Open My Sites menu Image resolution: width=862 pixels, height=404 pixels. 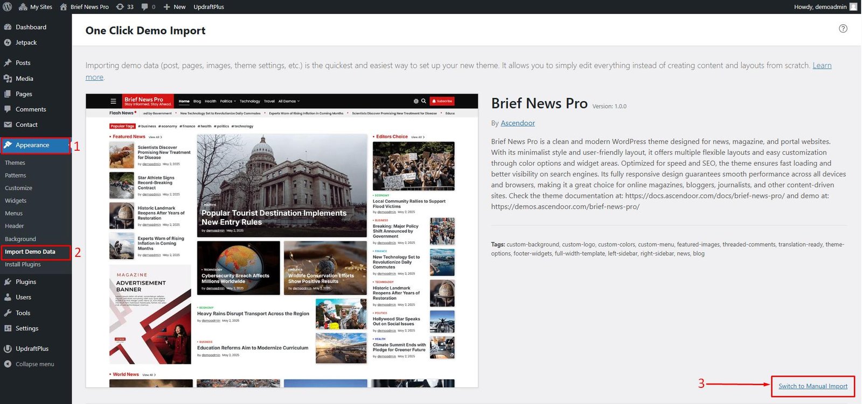(36, 7)
